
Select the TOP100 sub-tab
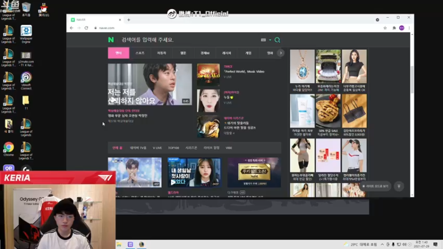tap(173, 148)
